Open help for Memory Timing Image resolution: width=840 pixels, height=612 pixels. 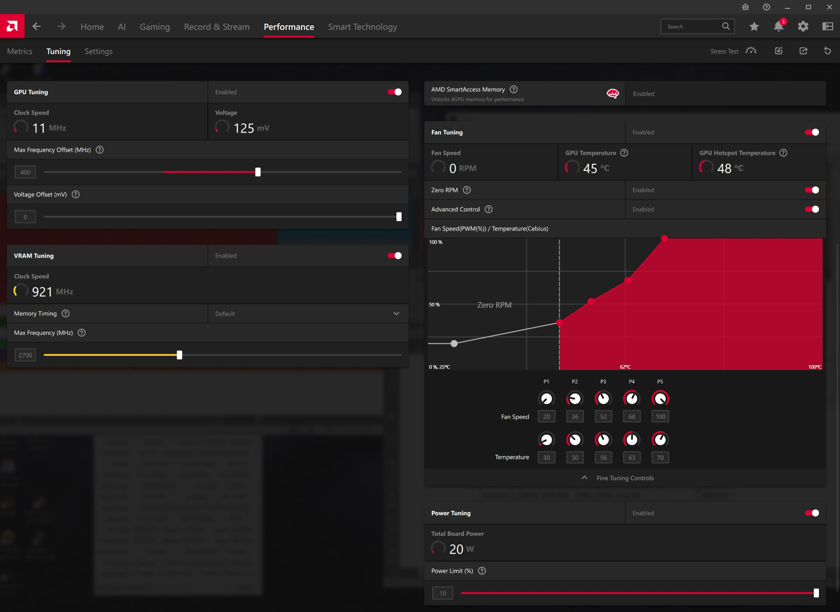point(66,313)
